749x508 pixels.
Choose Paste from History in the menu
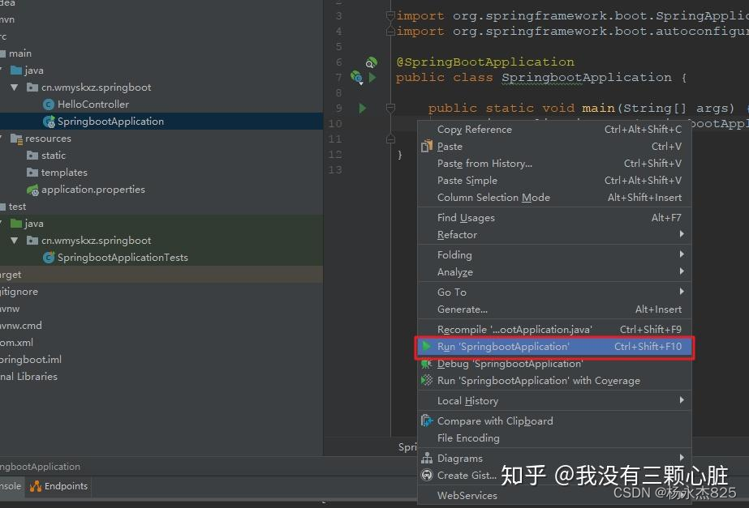coord(484,164)
